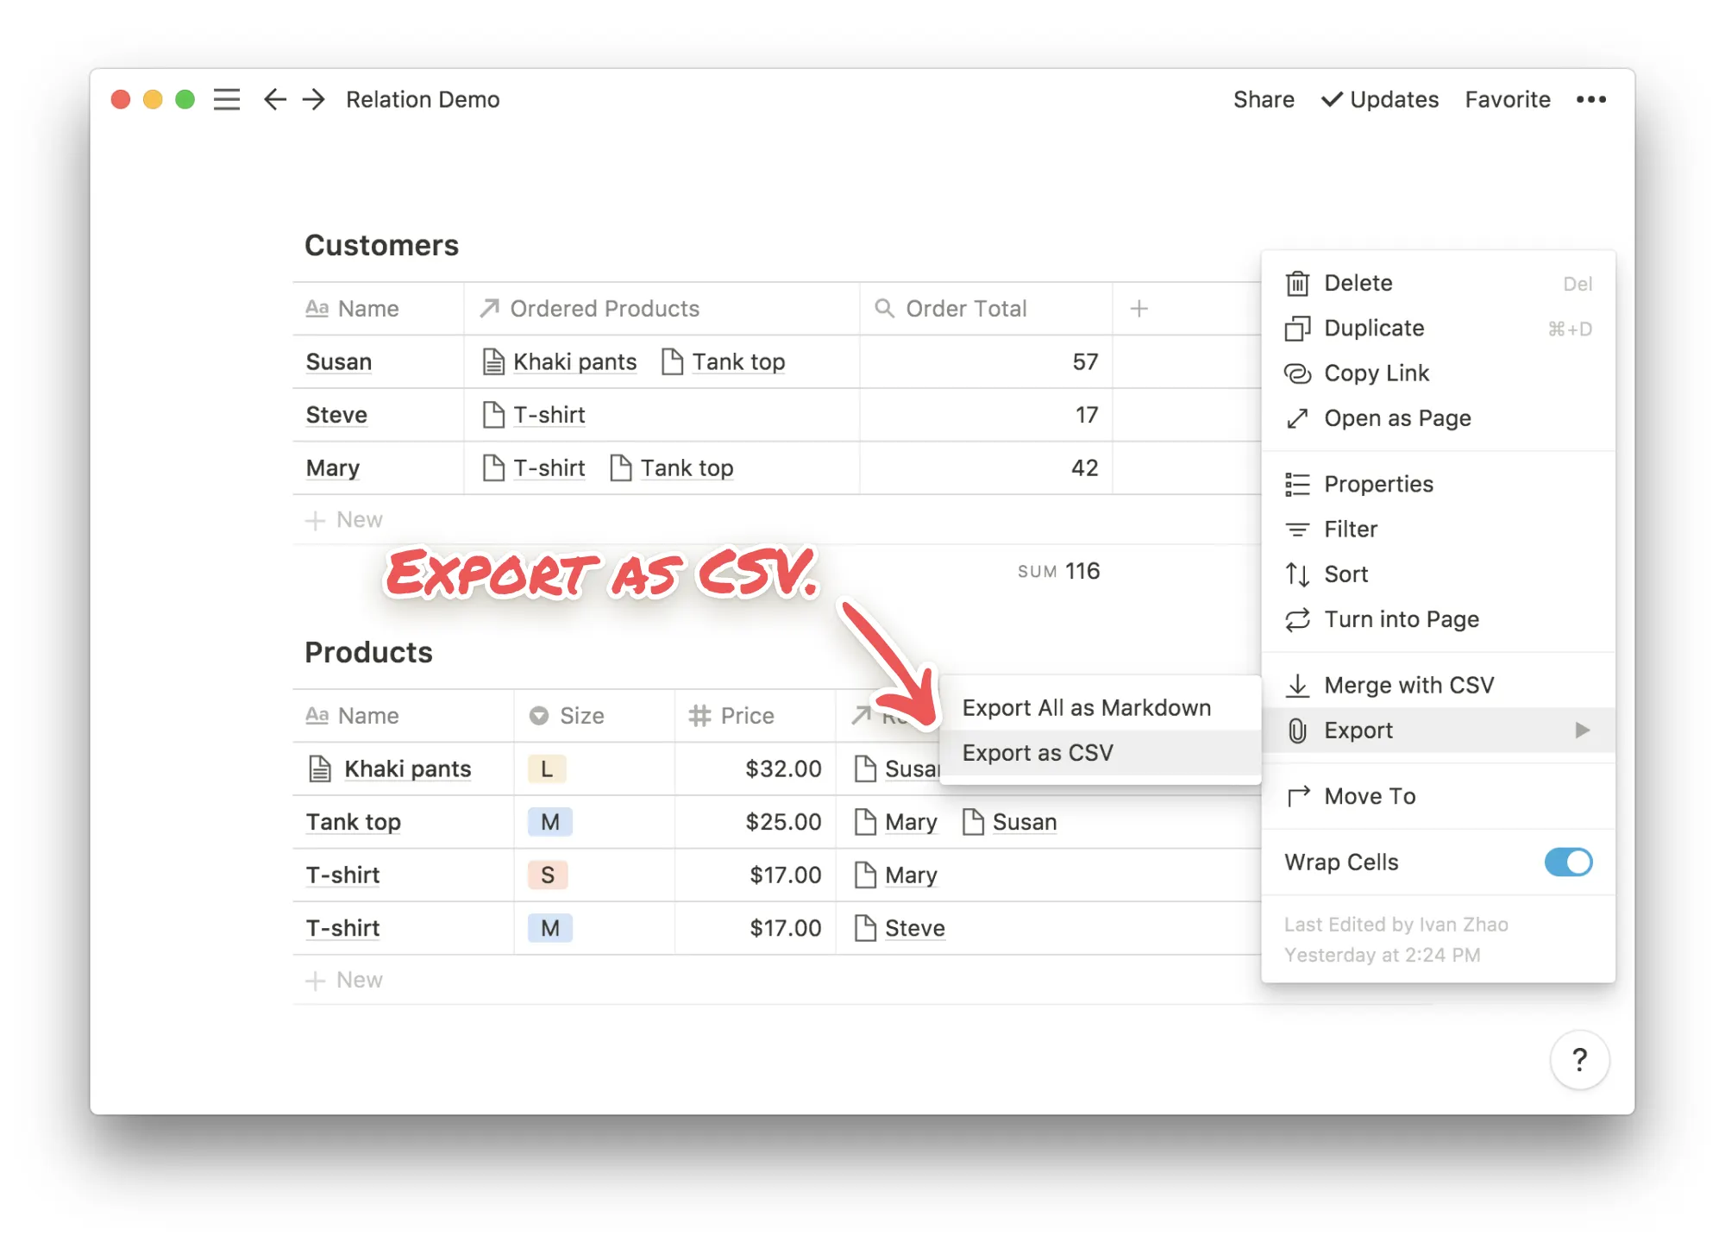Select Merge with CSV menu item
The image size is (1725, 1242).
[1408, 686]
